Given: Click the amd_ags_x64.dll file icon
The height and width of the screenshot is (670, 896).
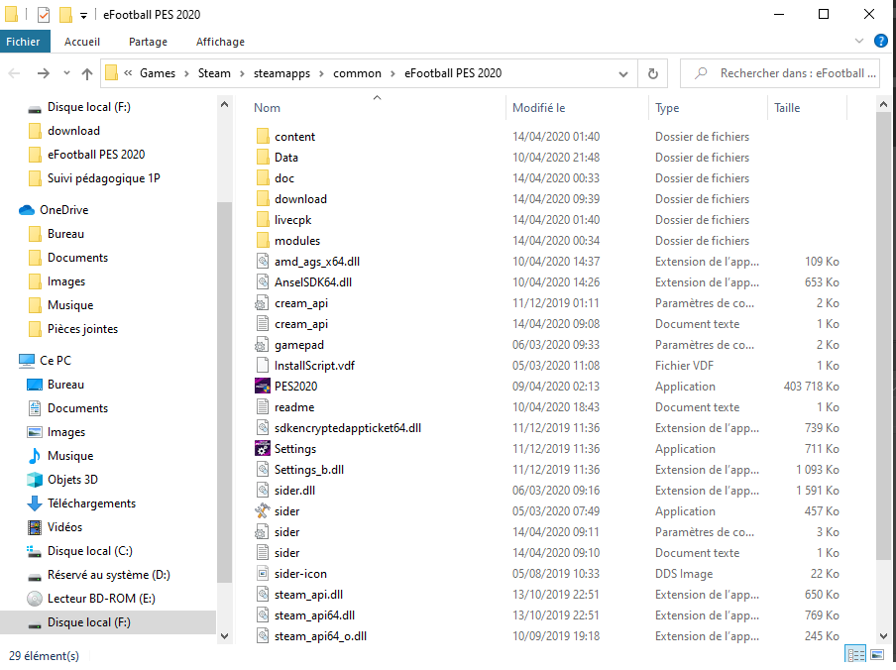Looking at the screenshot, I should click(263, 261).
